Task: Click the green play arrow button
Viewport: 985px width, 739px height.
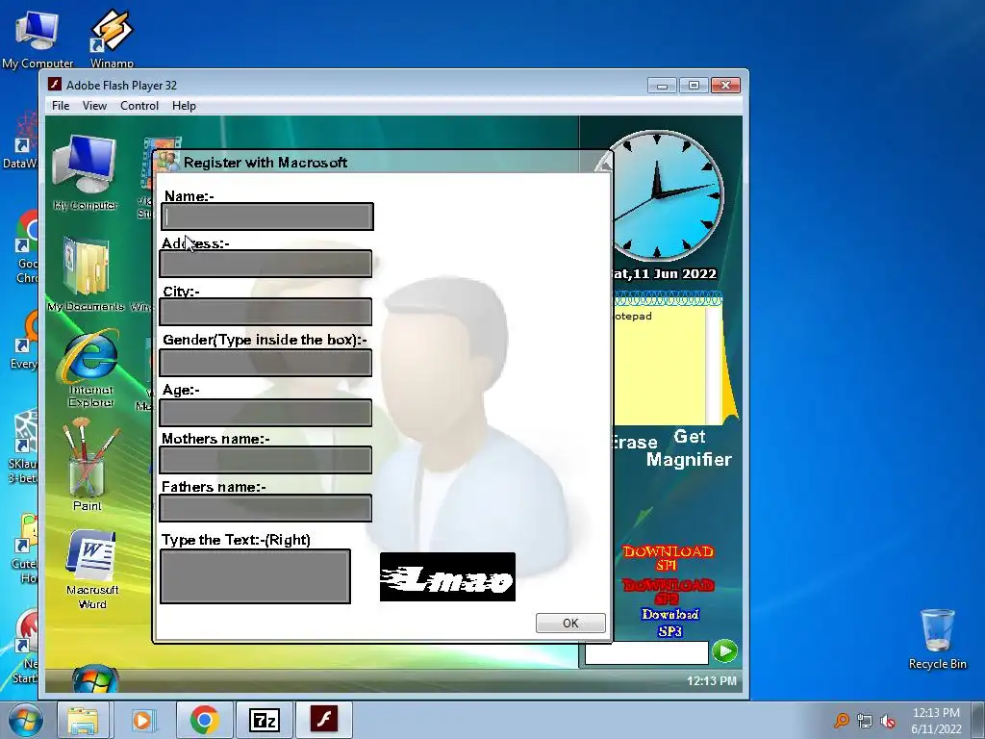Action: point(725,651)
